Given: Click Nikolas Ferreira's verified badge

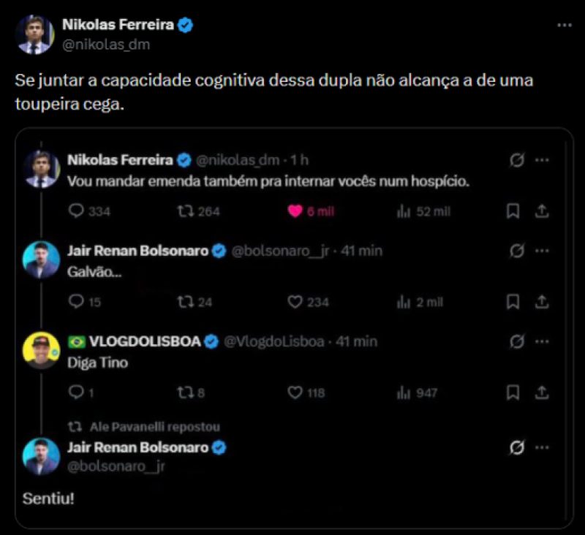Looking at the screenshot, I should pyautogui.click(x=186, y=23).
